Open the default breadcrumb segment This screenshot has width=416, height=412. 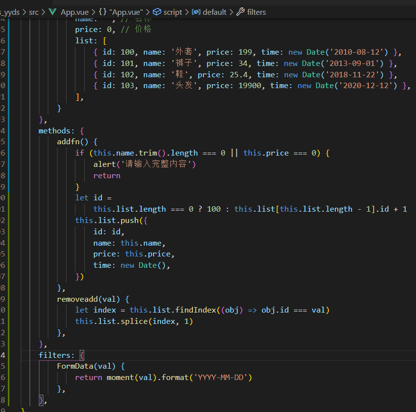click(214, 12)
